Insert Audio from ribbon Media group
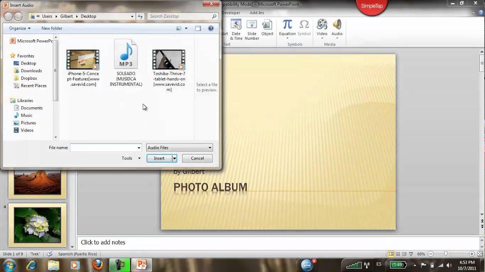The image size is (485, 272). tap(337, 29)
